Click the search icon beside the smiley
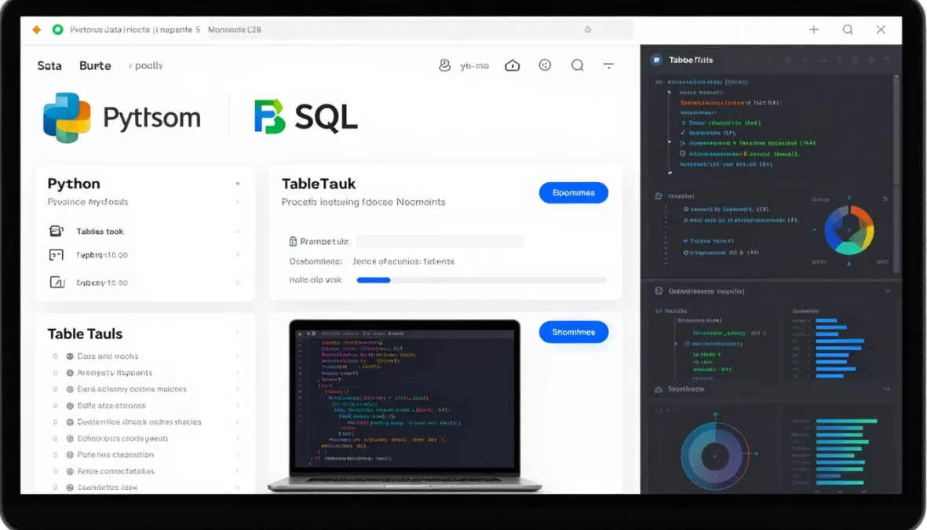Image resolution: width=927 pixels, height=530 pixels. (578, 66)
